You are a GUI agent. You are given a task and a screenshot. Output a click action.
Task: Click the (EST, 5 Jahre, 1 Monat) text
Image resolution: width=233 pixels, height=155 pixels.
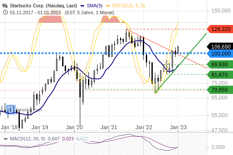click(x=89, y=12)
